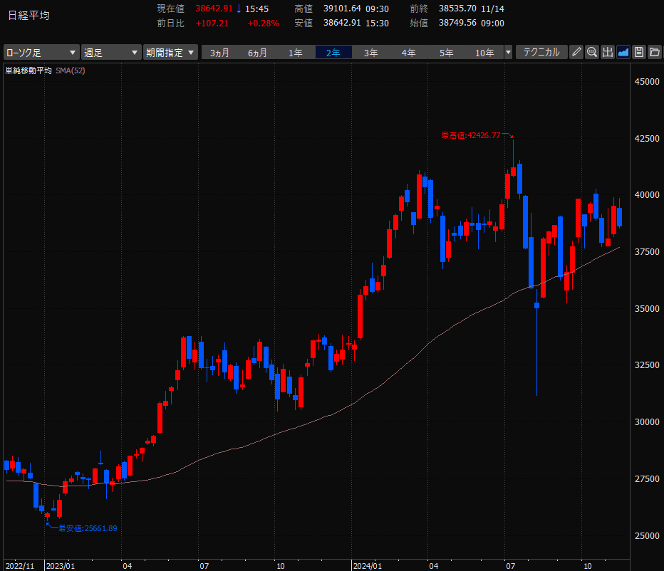Select the 6ヵ月 period tab
This screenshot has height=571, width=664.
[x=257, y=53]
